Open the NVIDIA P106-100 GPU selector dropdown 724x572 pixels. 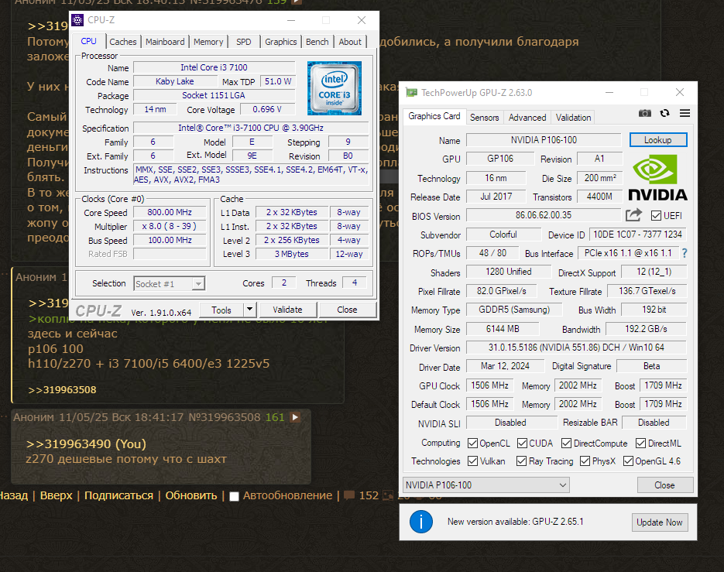pyautogui.click(x=486, y=485)
